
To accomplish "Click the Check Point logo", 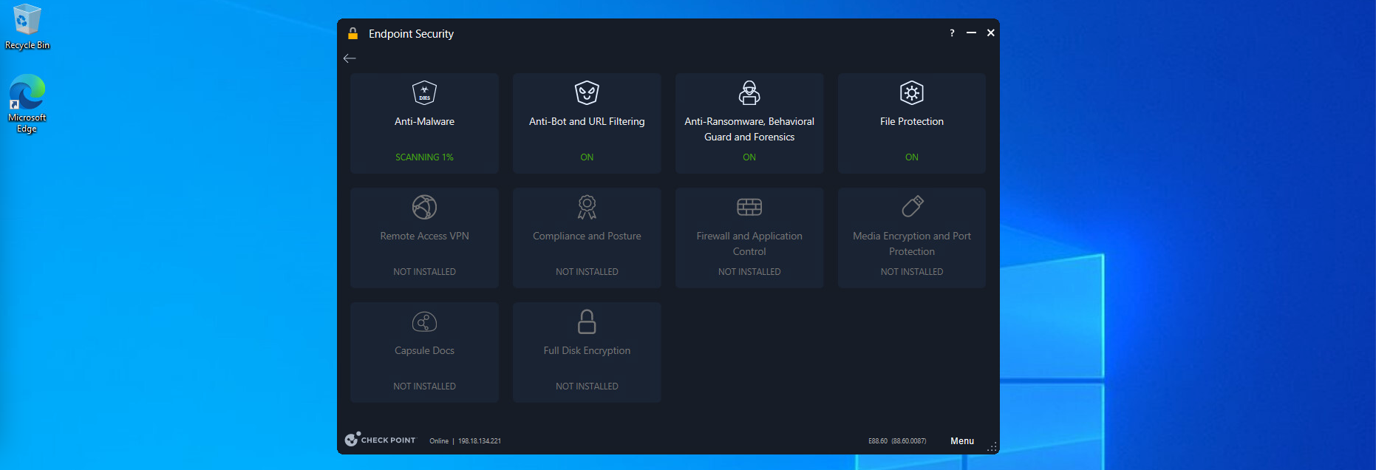I will [x=381, y=440].
